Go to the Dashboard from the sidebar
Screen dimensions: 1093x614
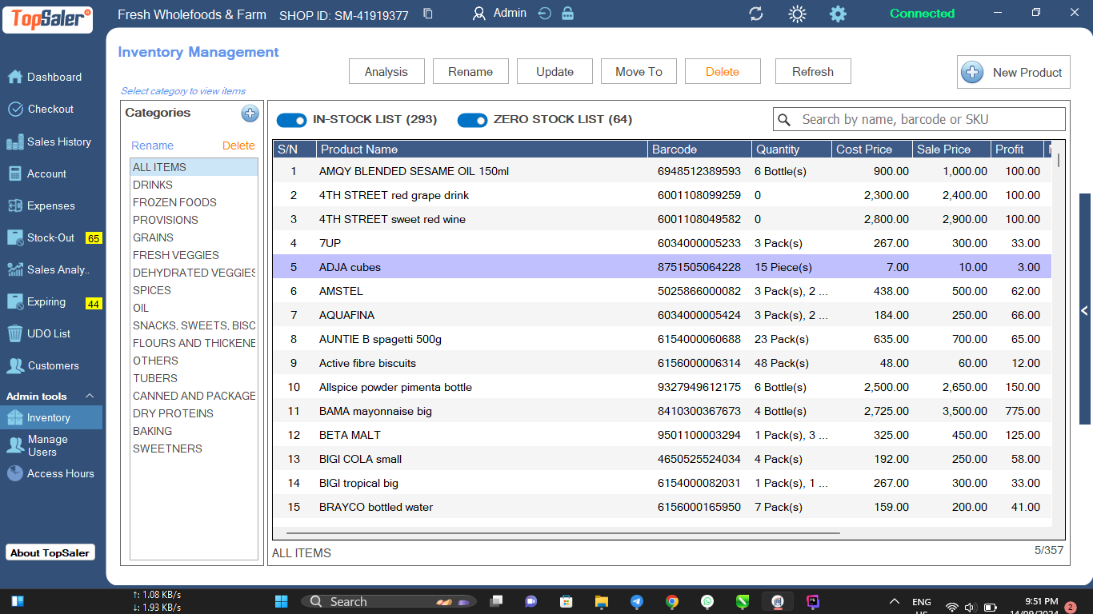(51, 77)
